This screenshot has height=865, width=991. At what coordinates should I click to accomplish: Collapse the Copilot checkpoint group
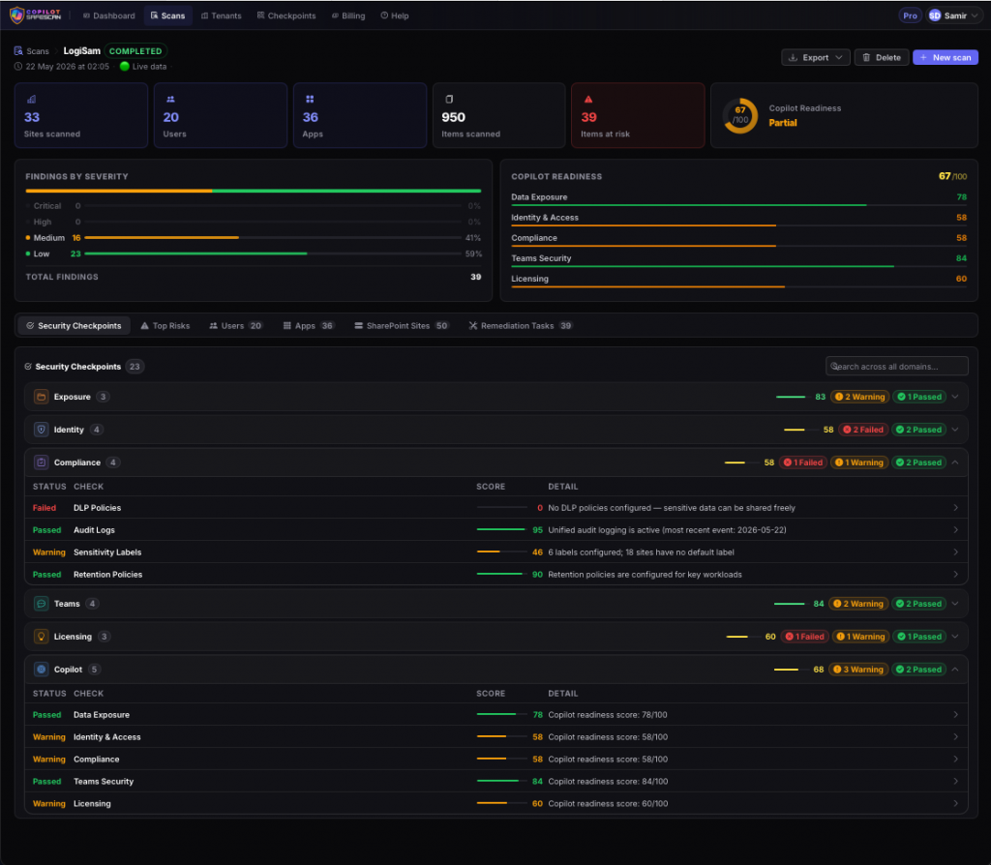955,670
